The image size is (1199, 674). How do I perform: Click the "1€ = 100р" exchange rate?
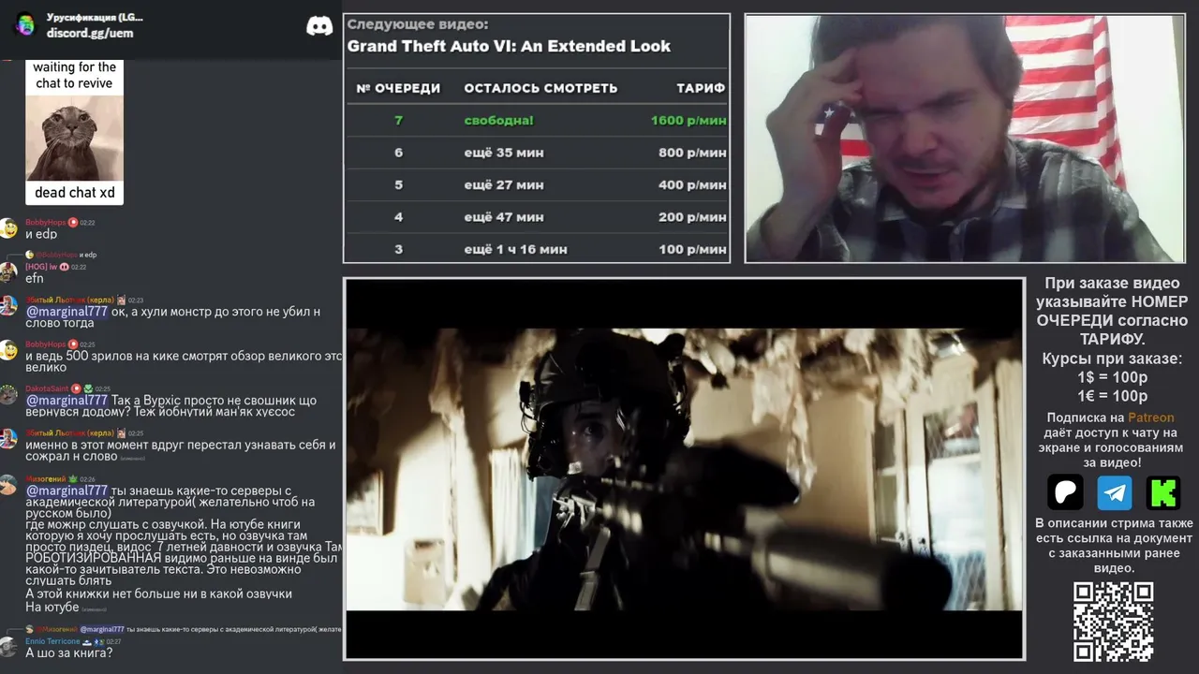coord(1113,396)
